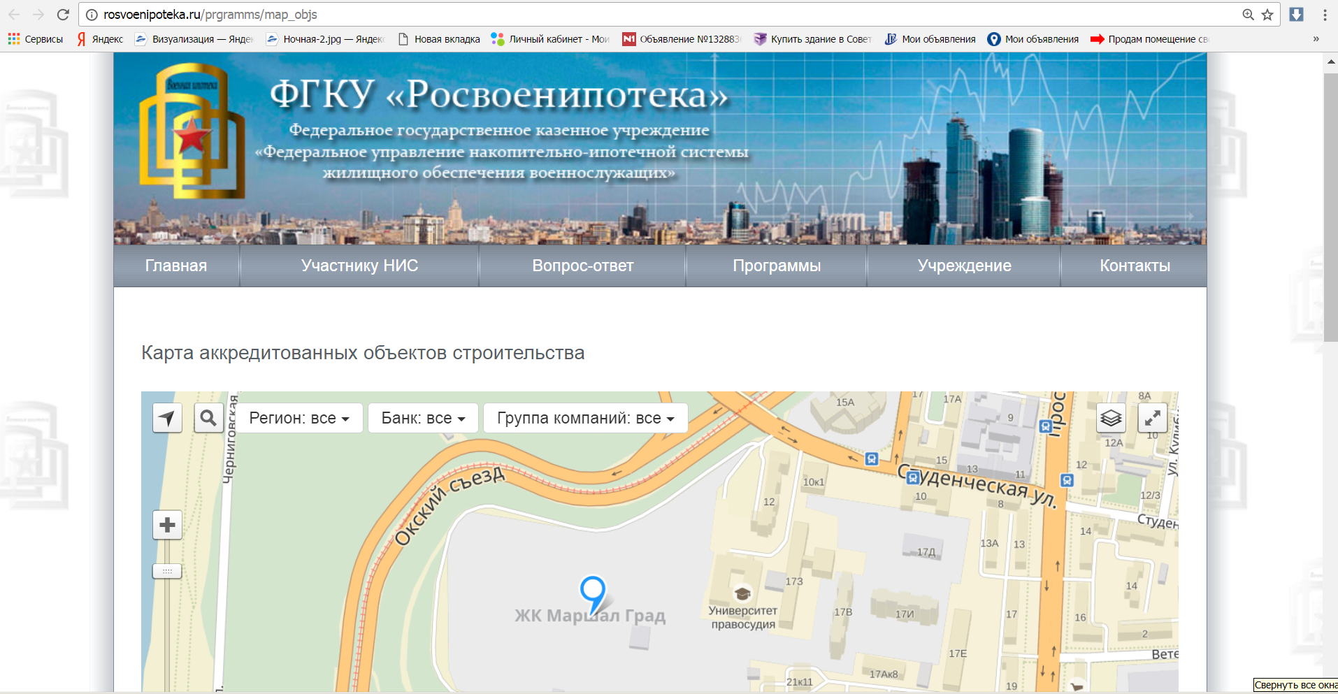
Task: Open the Продам помещение bookmark
Action: point(1149,39)
